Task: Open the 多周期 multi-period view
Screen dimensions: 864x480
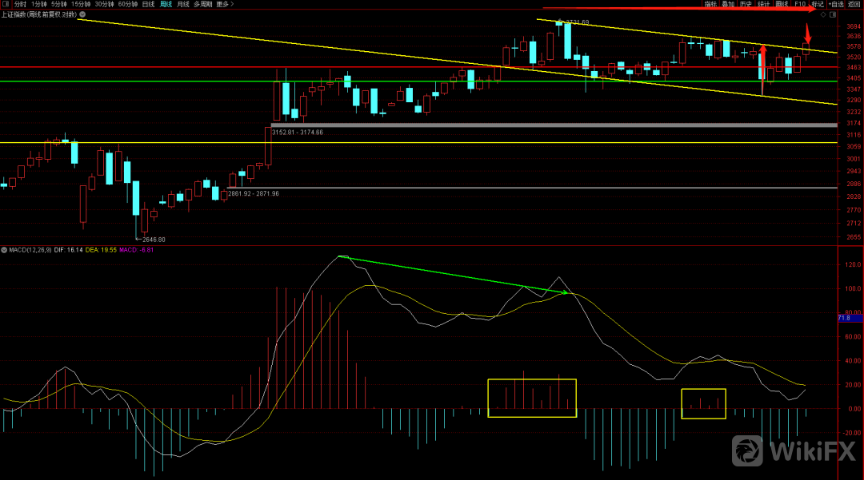Action: tap(203, 5)
